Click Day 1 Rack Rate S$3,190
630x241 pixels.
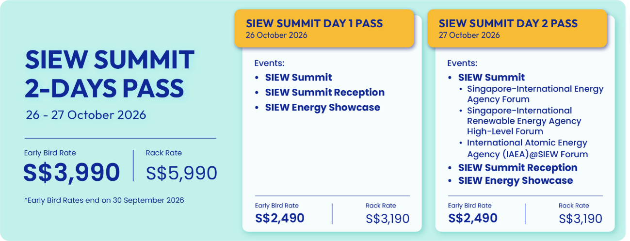(388, 219)
